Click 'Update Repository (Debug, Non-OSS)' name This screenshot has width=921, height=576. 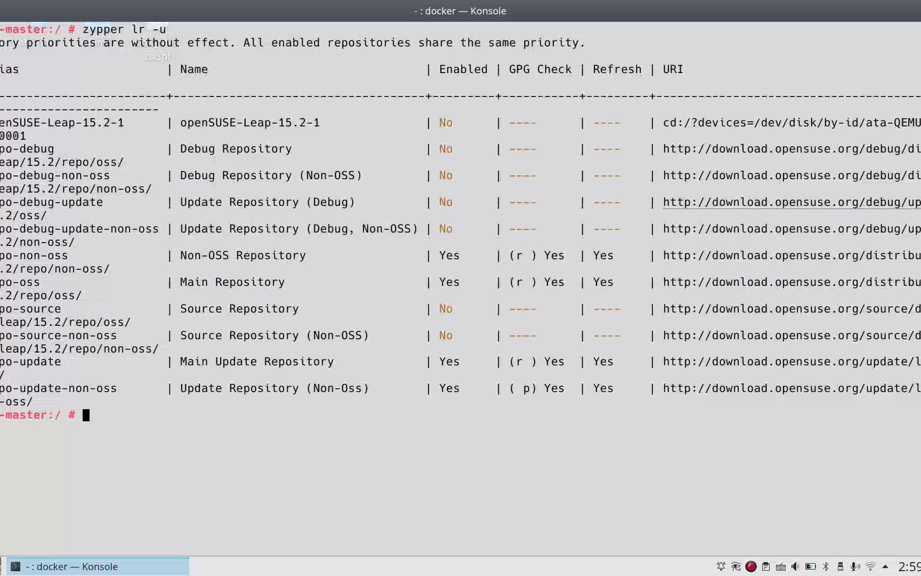[299, 229]
